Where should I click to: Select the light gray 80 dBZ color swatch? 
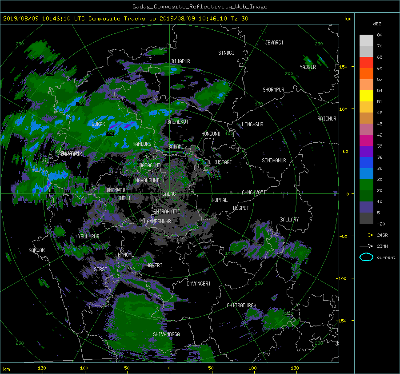(x=366, y=40)
